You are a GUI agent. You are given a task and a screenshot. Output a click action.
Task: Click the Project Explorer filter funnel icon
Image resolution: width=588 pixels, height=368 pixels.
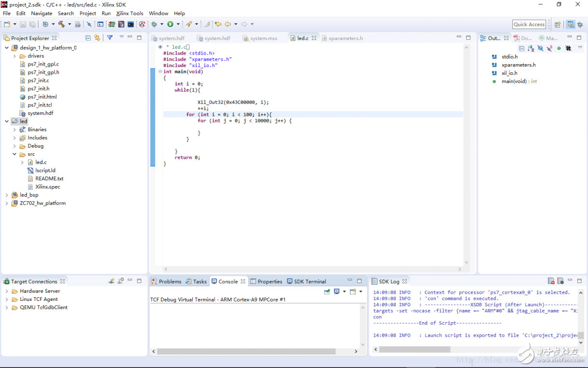tap(110, 38)
